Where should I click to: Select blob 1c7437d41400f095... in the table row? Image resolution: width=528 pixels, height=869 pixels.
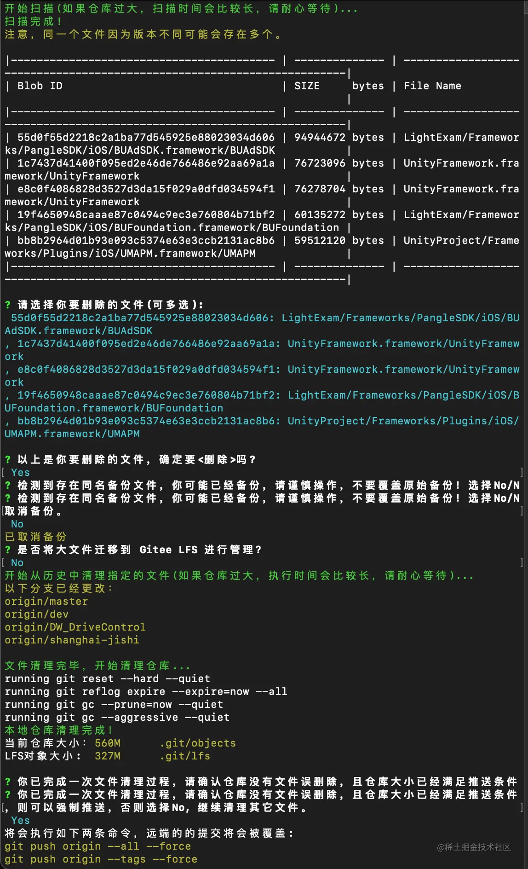[x=146, y=163]
